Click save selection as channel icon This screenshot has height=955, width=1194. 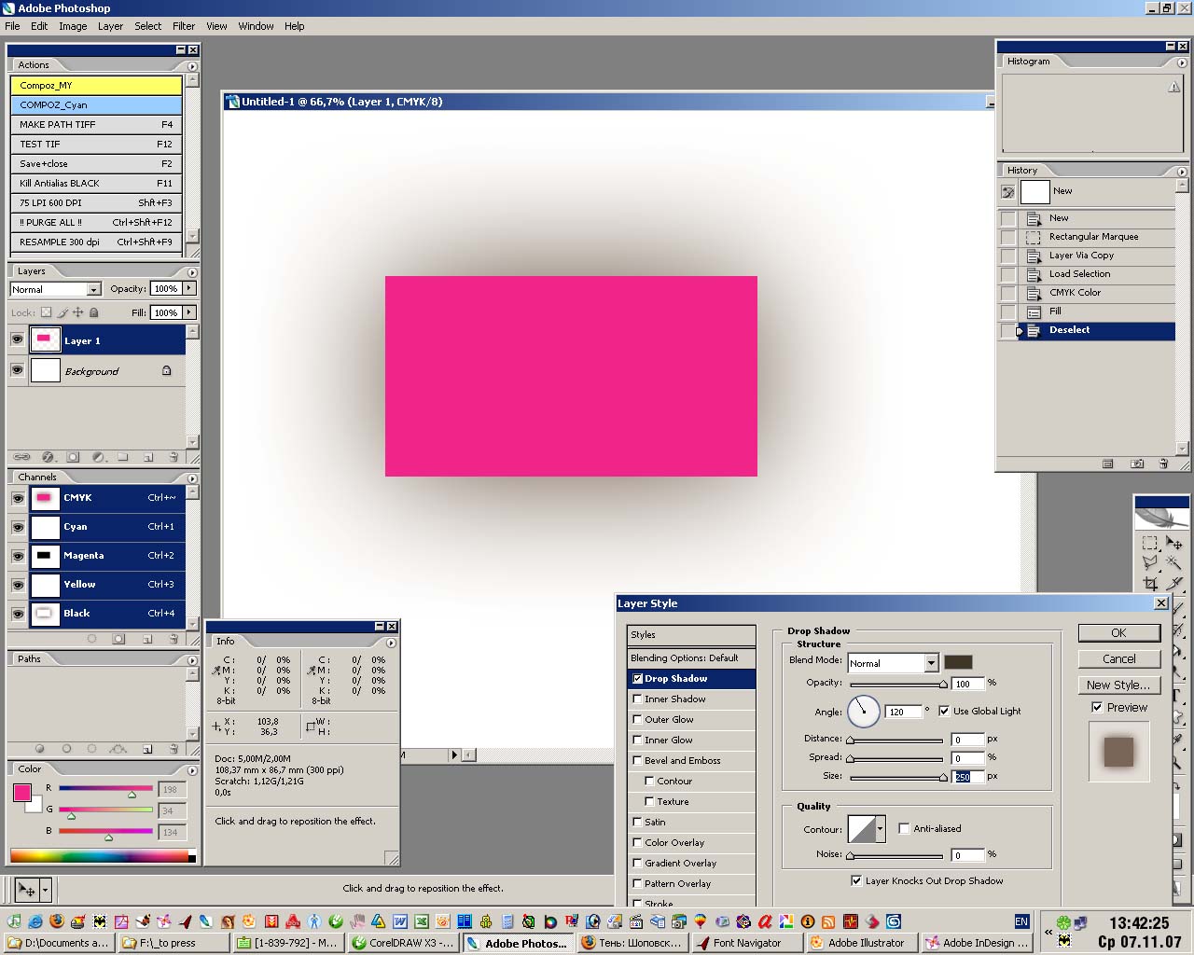(118, 639)
